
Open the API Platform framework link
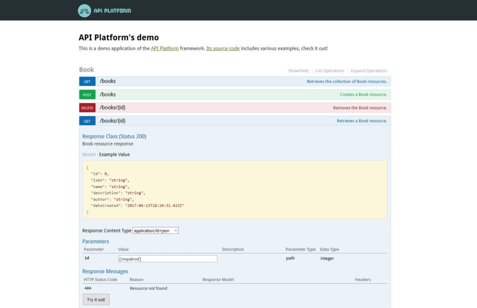pos(164,48)
